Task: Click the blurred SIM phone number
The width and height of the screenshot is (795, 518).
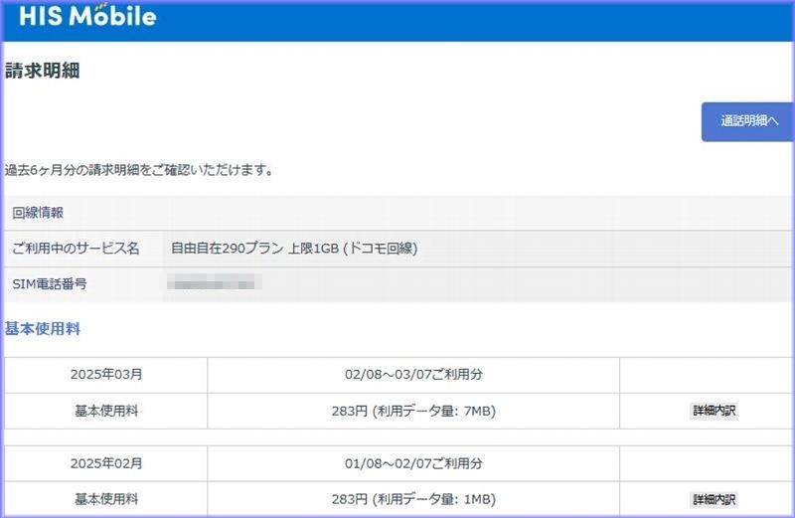Action: (x=215, y=284)
